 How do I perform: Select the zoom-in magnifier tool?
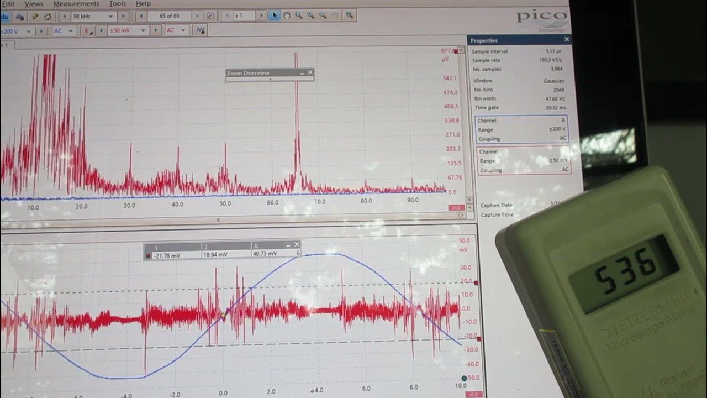(310, 16)
